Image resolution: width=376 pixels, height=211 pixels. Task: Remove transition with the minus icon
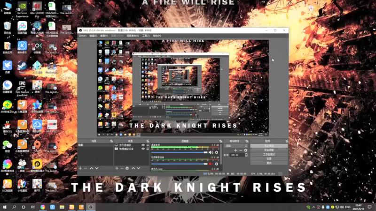241,150
